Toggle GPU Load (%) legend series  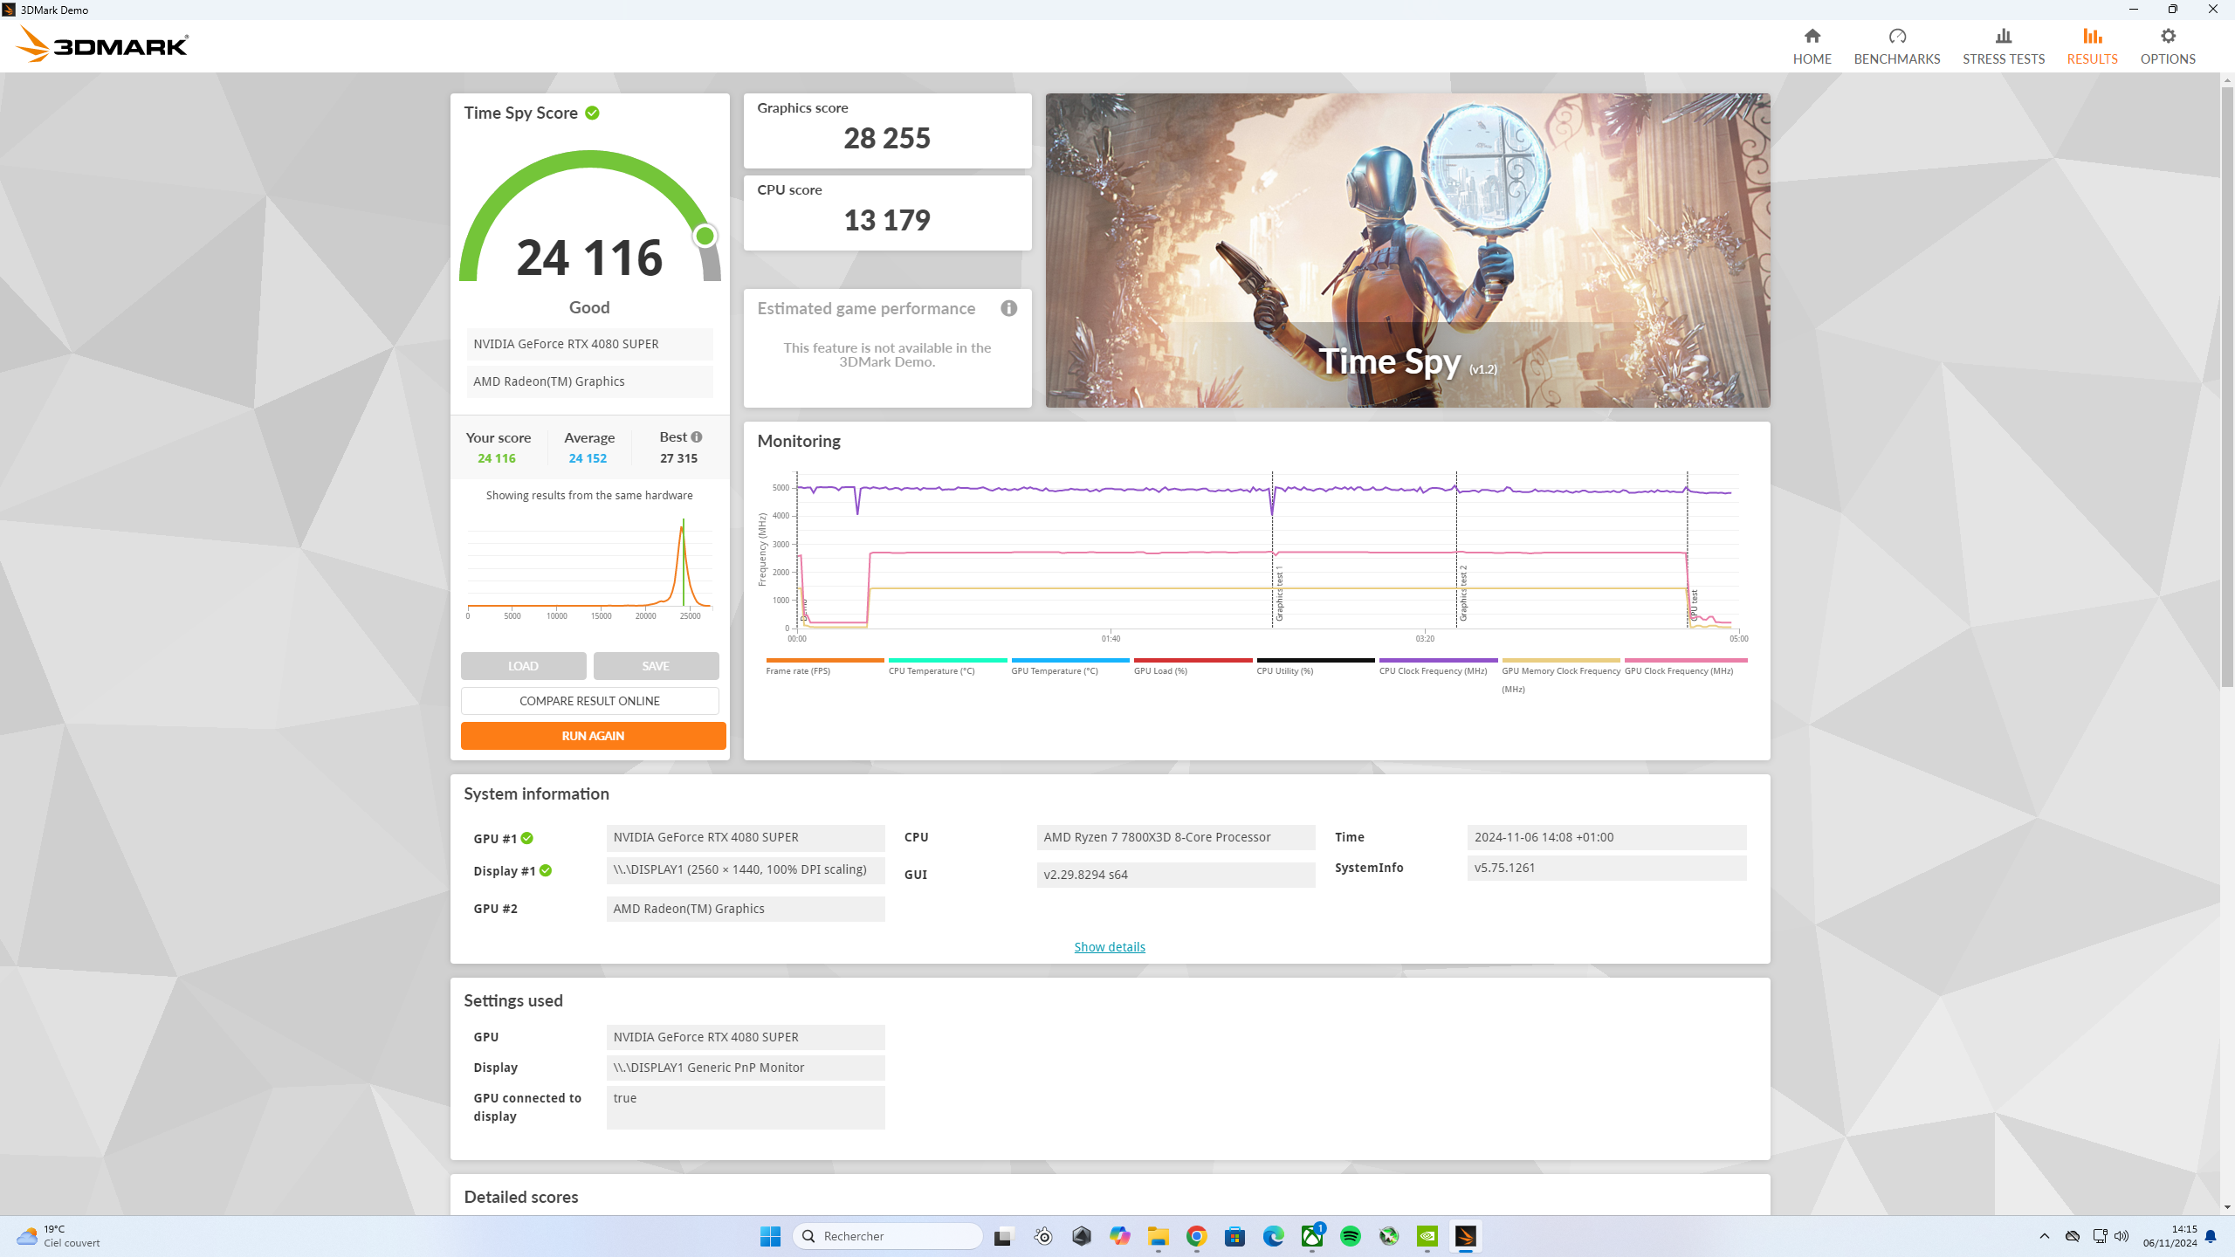coord(1160,670)
